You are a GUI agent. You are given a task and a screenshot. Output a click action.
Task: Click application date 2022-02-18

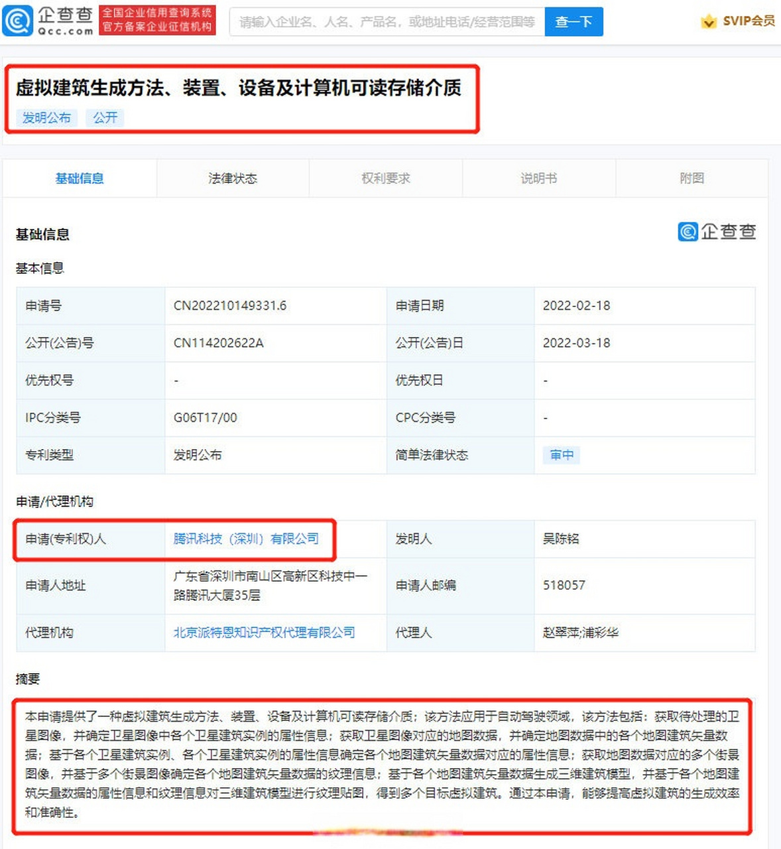576,306
